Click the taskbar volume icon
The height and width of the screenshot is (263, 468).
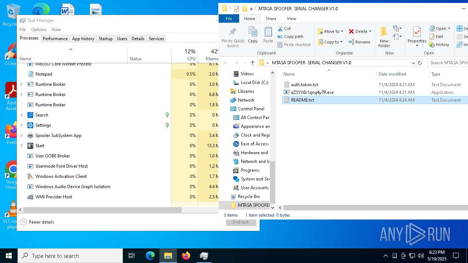click(x=421, y=256)
